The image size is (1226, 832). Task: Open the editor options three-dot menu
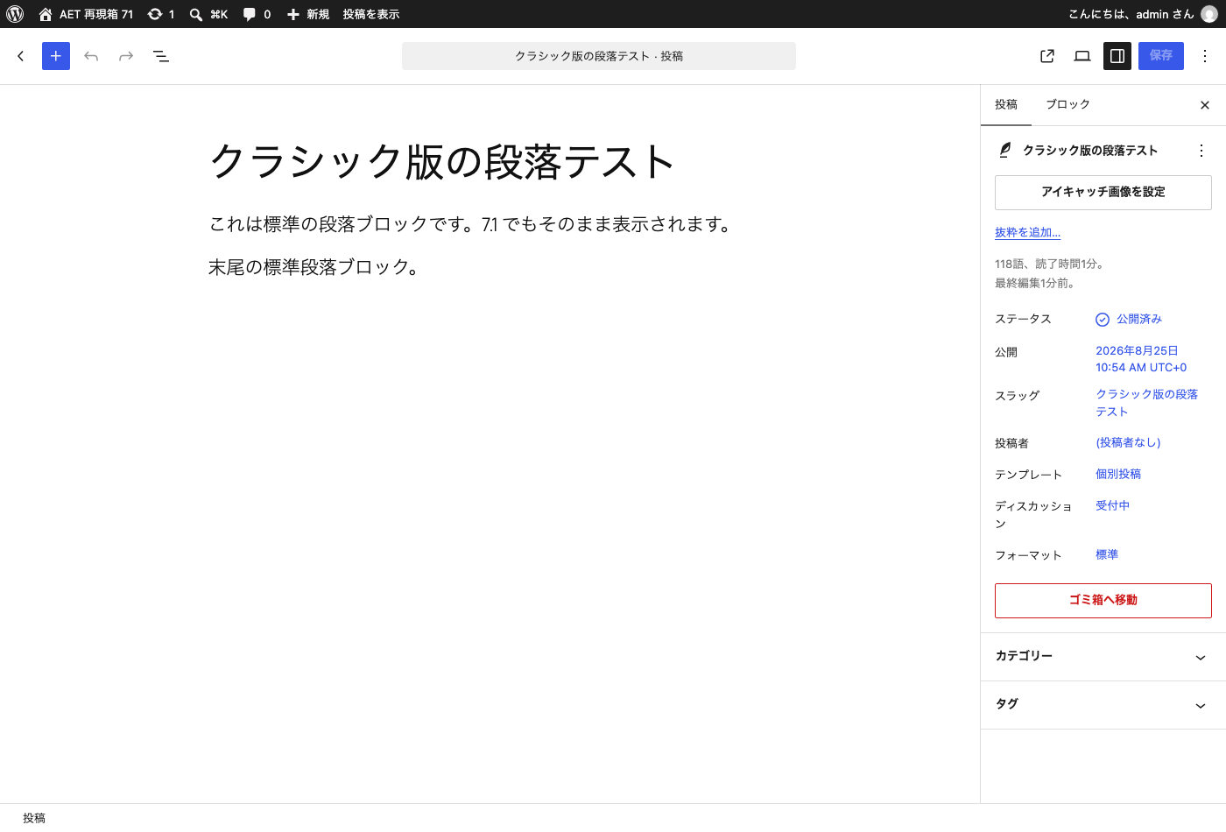coord(1205,56)
